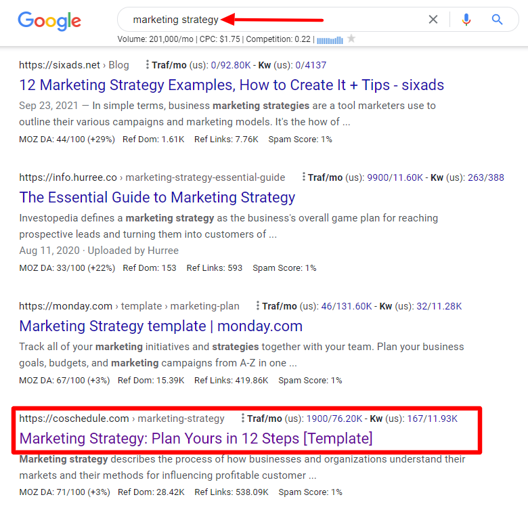Star the keyword with the favorite icon

(351, 39)
